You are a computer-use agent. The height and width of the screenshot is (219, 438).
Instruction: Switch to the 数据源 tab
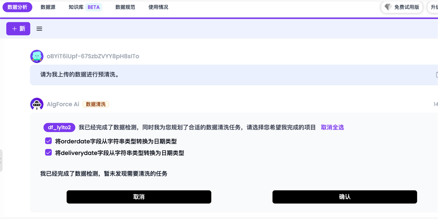48,7
